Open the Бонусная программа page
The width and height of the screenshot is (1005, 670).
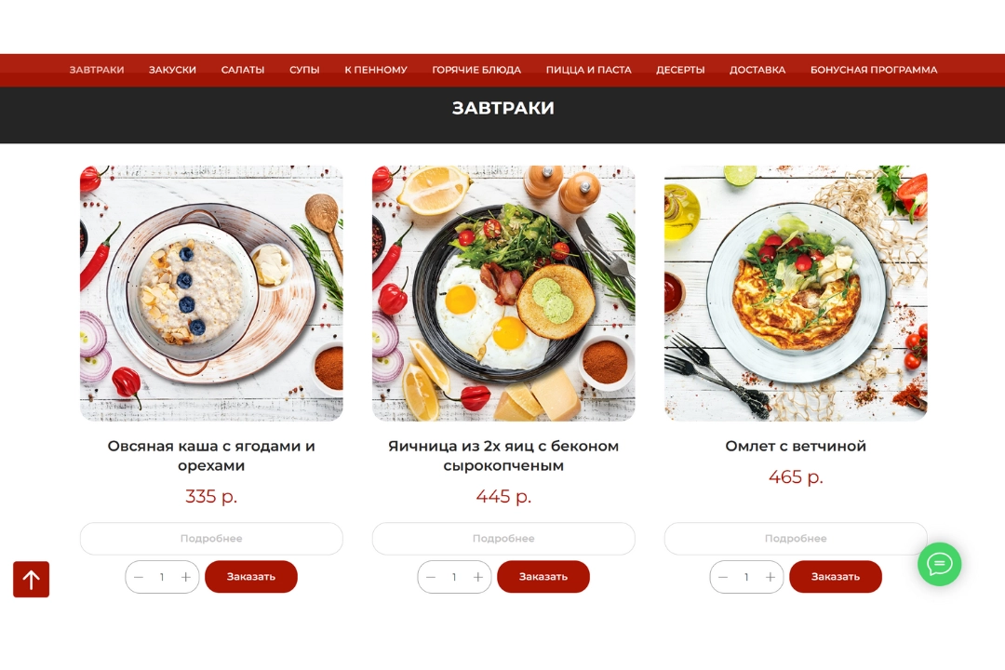tap(874, 70)
